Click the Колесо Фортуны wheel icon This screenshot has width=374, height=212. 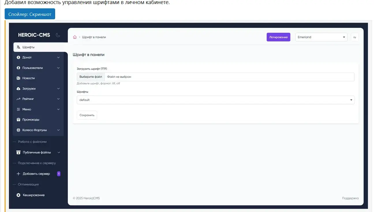coord(18,130)
